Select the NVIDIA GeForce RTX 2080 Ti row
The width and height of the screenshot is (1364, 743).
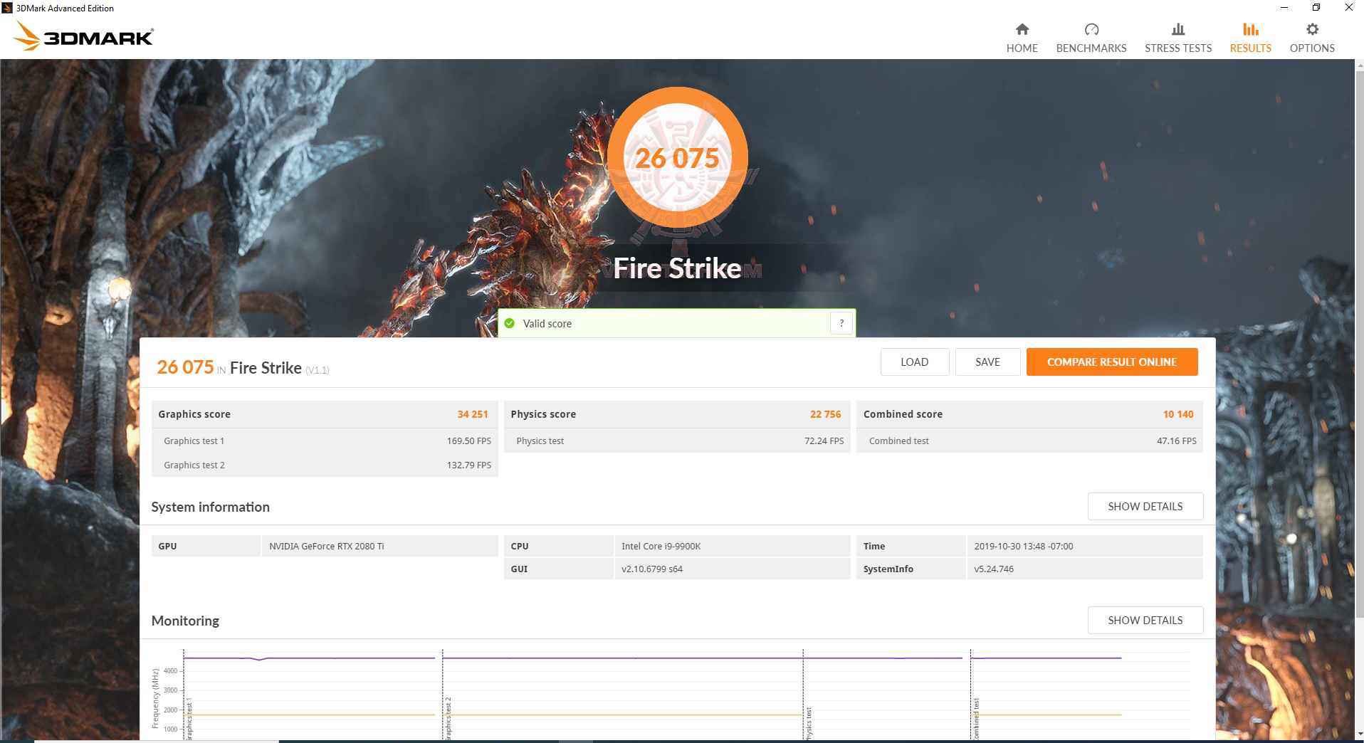tap(379, 546)
